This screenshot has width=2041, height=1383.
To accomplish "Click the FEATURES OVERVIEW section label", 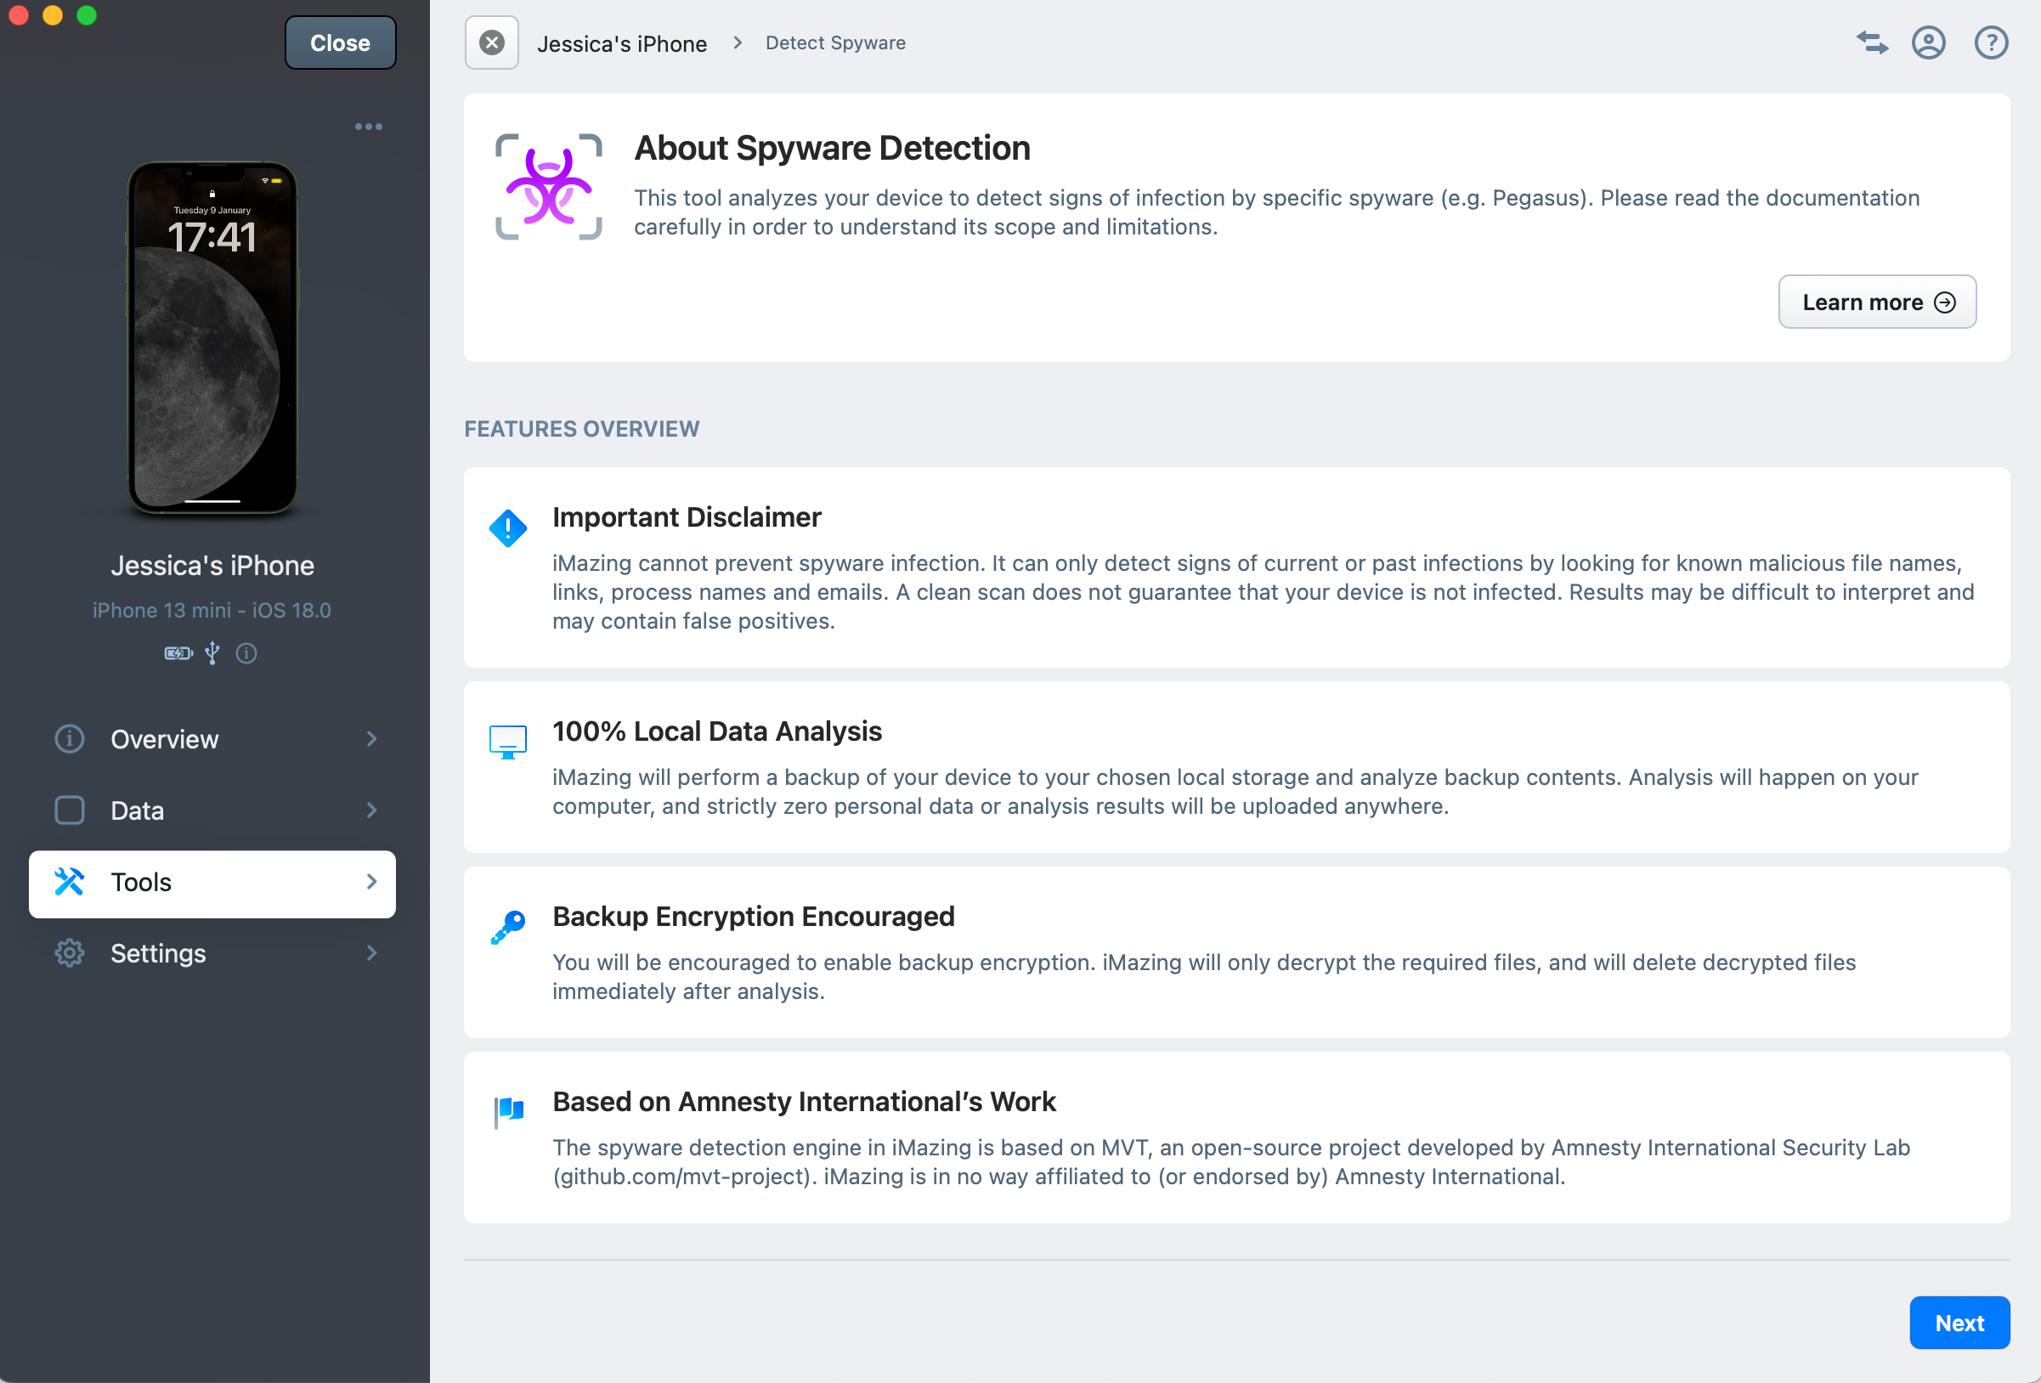I will point(581,429).
